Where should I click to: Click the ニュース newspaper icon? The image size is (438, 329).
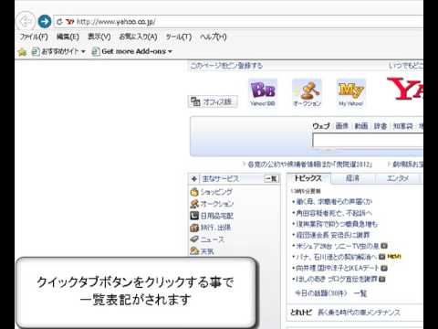tap(194, 239)
